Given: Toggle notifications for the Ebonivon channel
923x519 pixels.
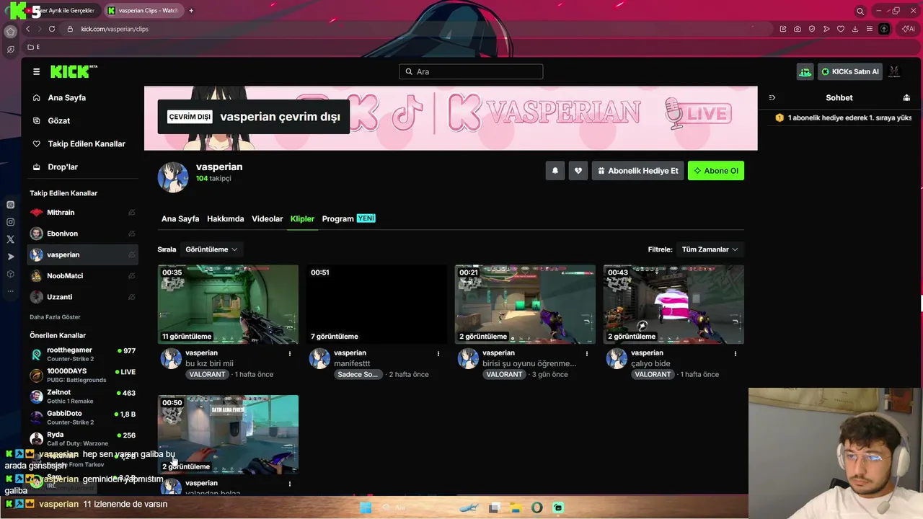Looking at the screenshot, I should click(x=131, y=234).
